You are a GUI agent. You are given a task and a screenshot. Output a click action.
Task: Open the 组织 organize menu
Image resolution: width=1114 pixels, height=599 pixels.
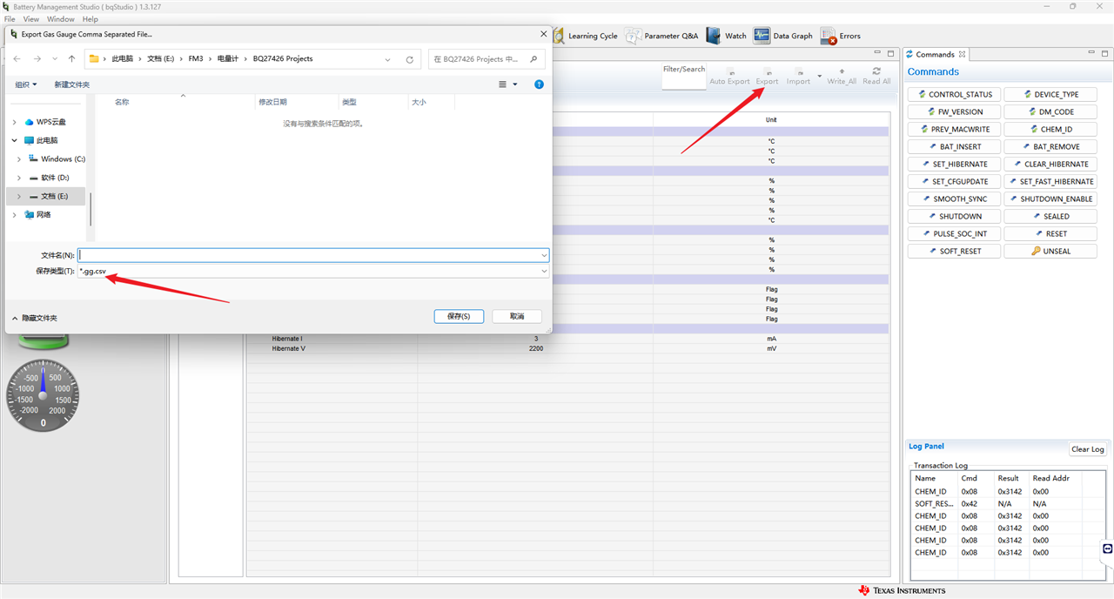26,84
